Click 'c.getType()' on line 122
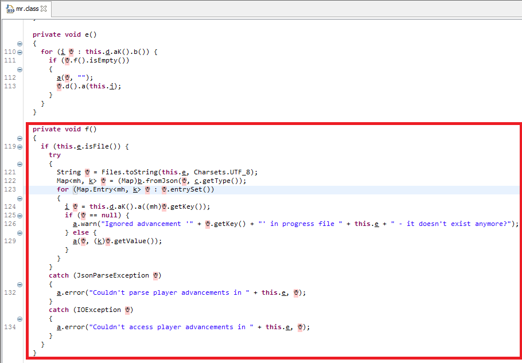Screen dimensions: 522x363 pyautogui.click(x=218, y=181)
